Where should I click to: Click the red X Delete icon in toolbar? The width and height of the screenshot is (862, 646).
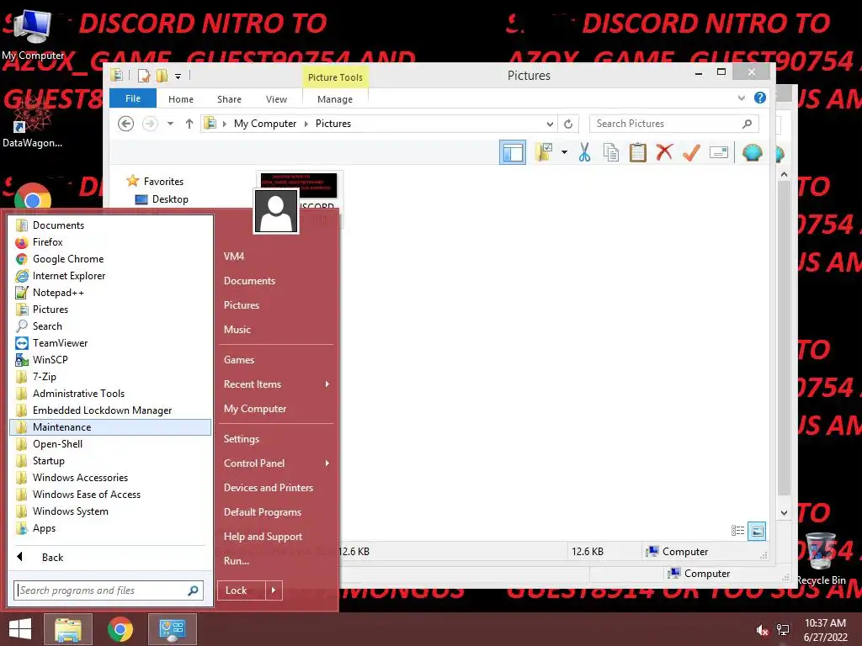coord(664,151)
